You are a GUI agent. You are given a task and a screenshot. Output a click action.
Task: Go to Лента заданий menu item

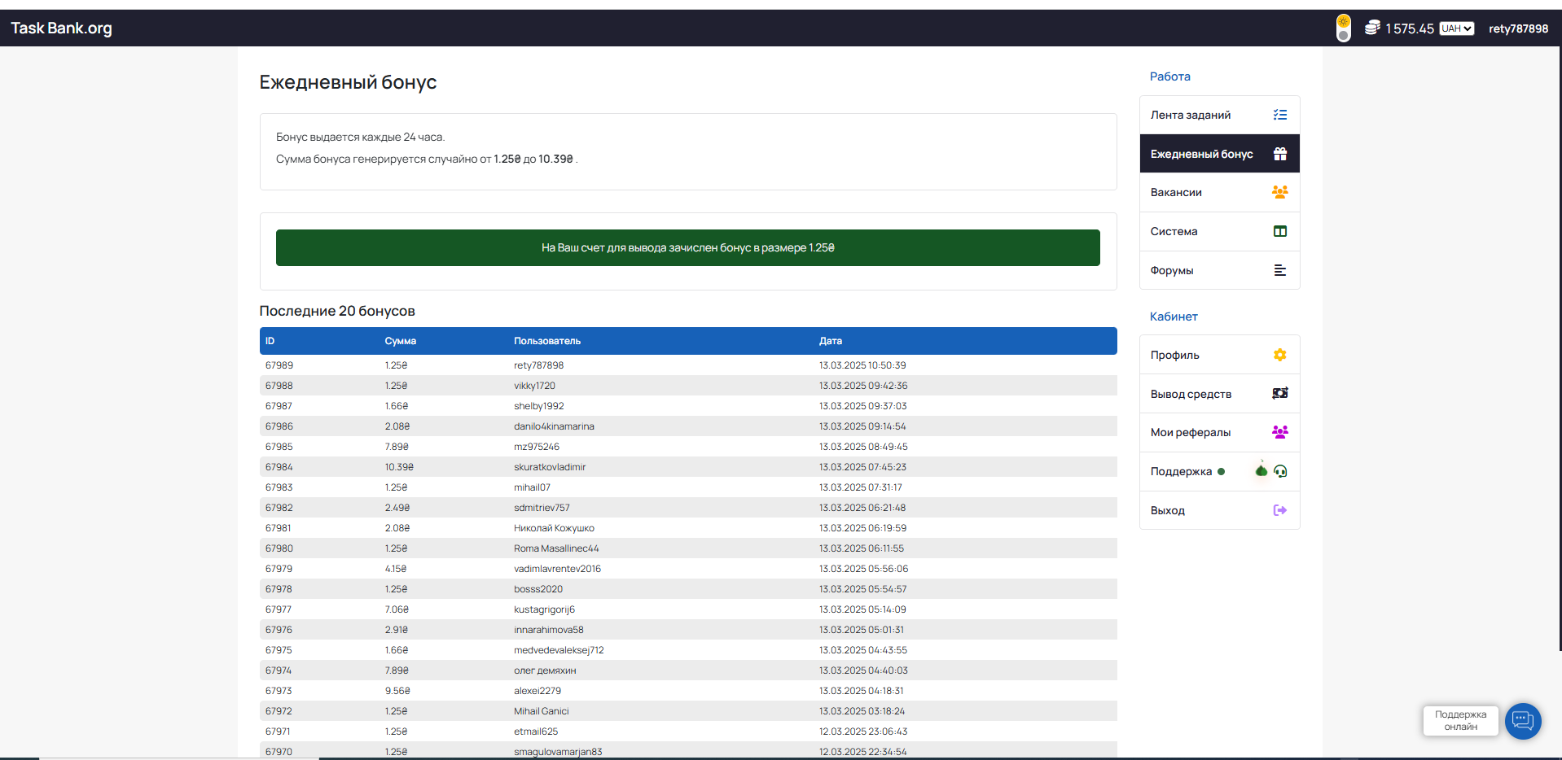click(1190, 115)
